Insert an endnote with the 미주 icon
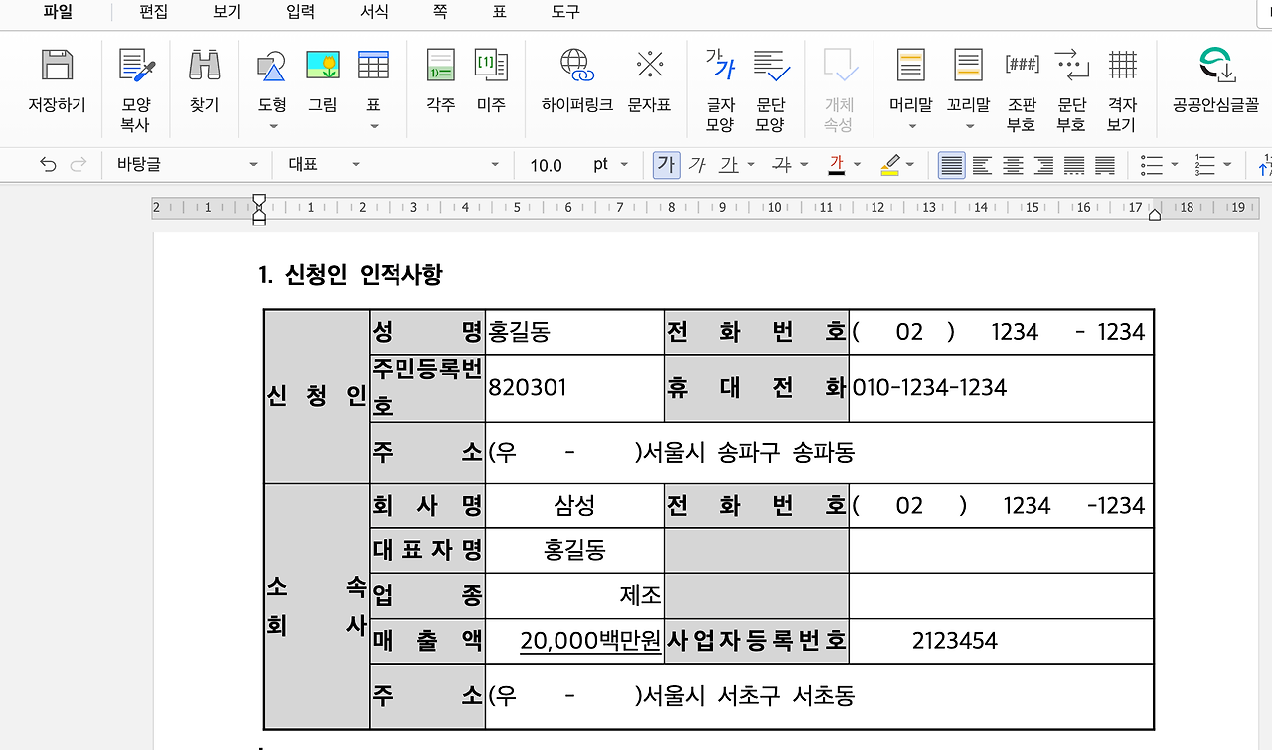Viewport: 1272px width, 750px height. (491, 66)
